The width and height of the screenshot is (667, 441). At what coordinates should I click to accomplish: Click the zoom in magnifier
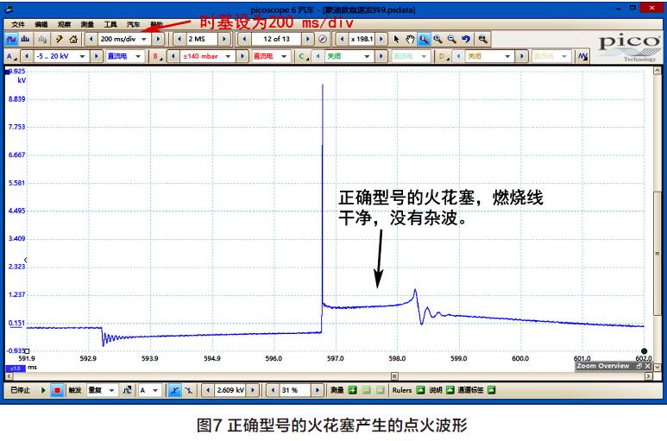(x=437, y=39)
